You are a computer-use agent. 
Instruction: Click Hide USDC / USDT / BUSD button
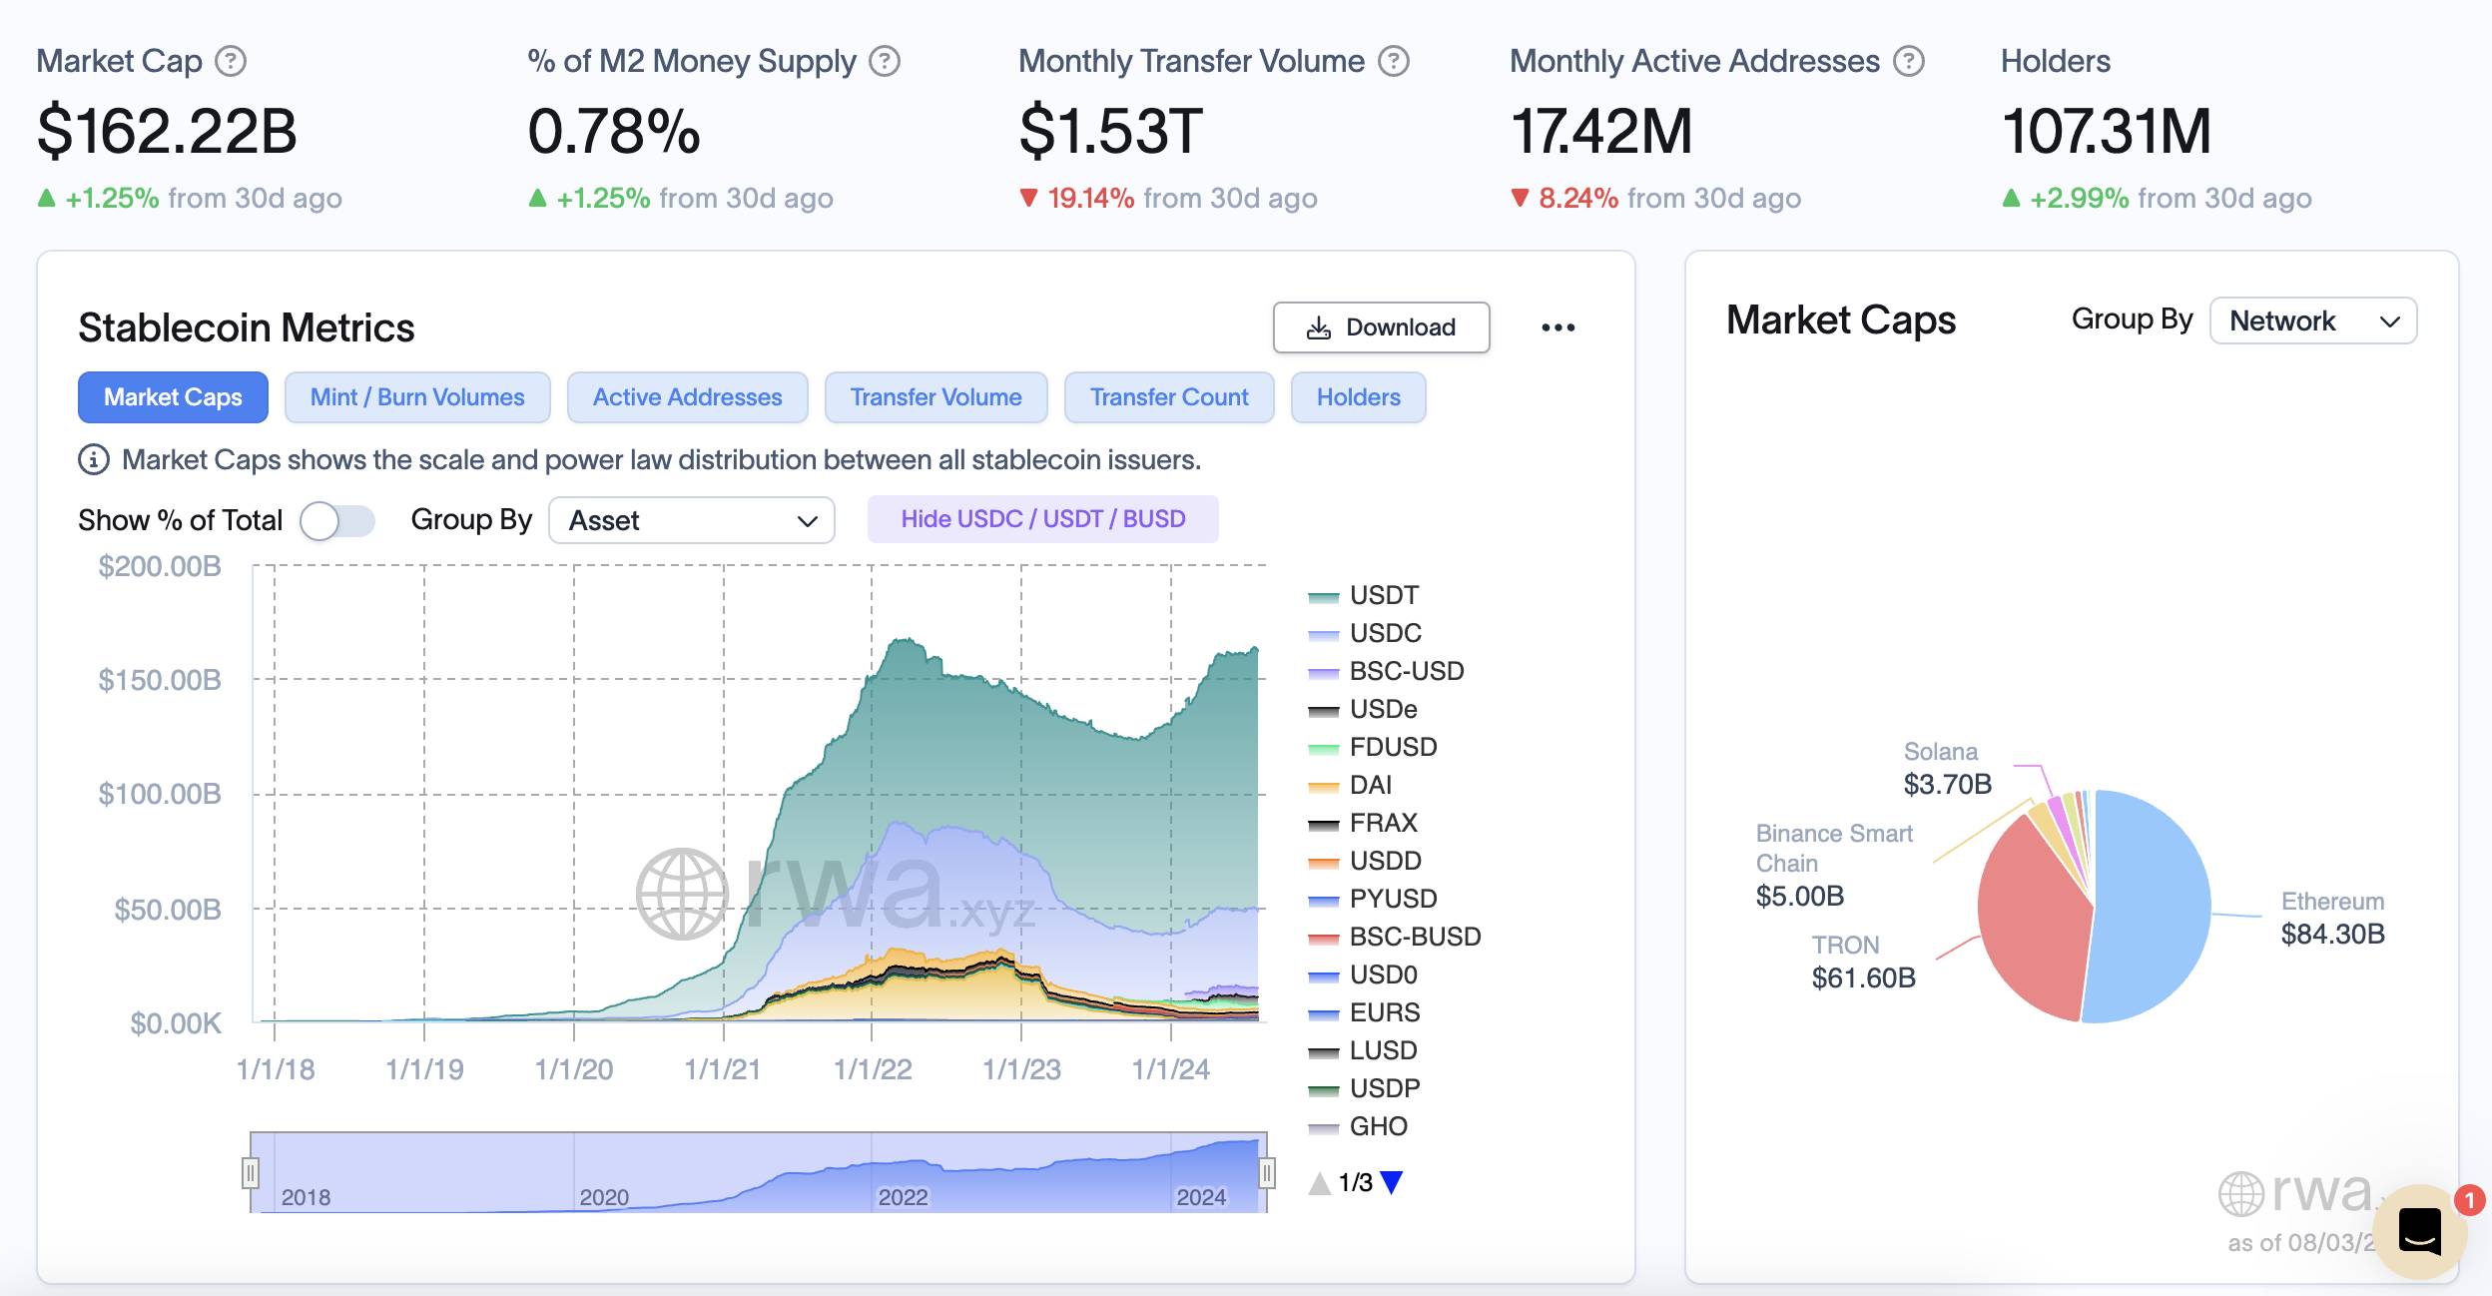(x=1042, y=519)
